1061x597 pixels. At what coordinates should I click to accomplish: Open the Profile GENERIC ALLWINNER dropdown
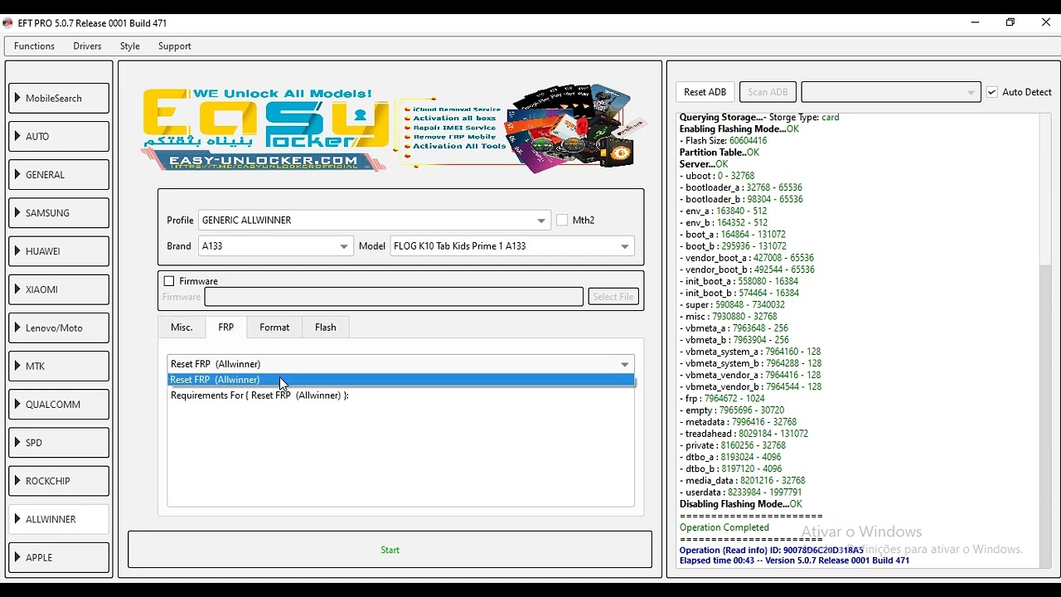(375, 221)
